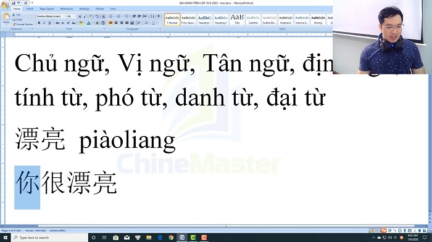Sort the selected text
Screen dimensions: 432x242
[152, 16]
